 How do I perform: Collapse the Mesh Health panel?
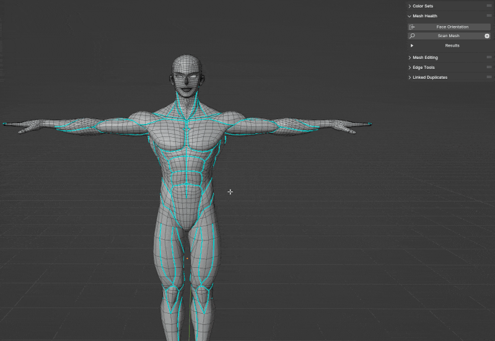coord(410,16)
